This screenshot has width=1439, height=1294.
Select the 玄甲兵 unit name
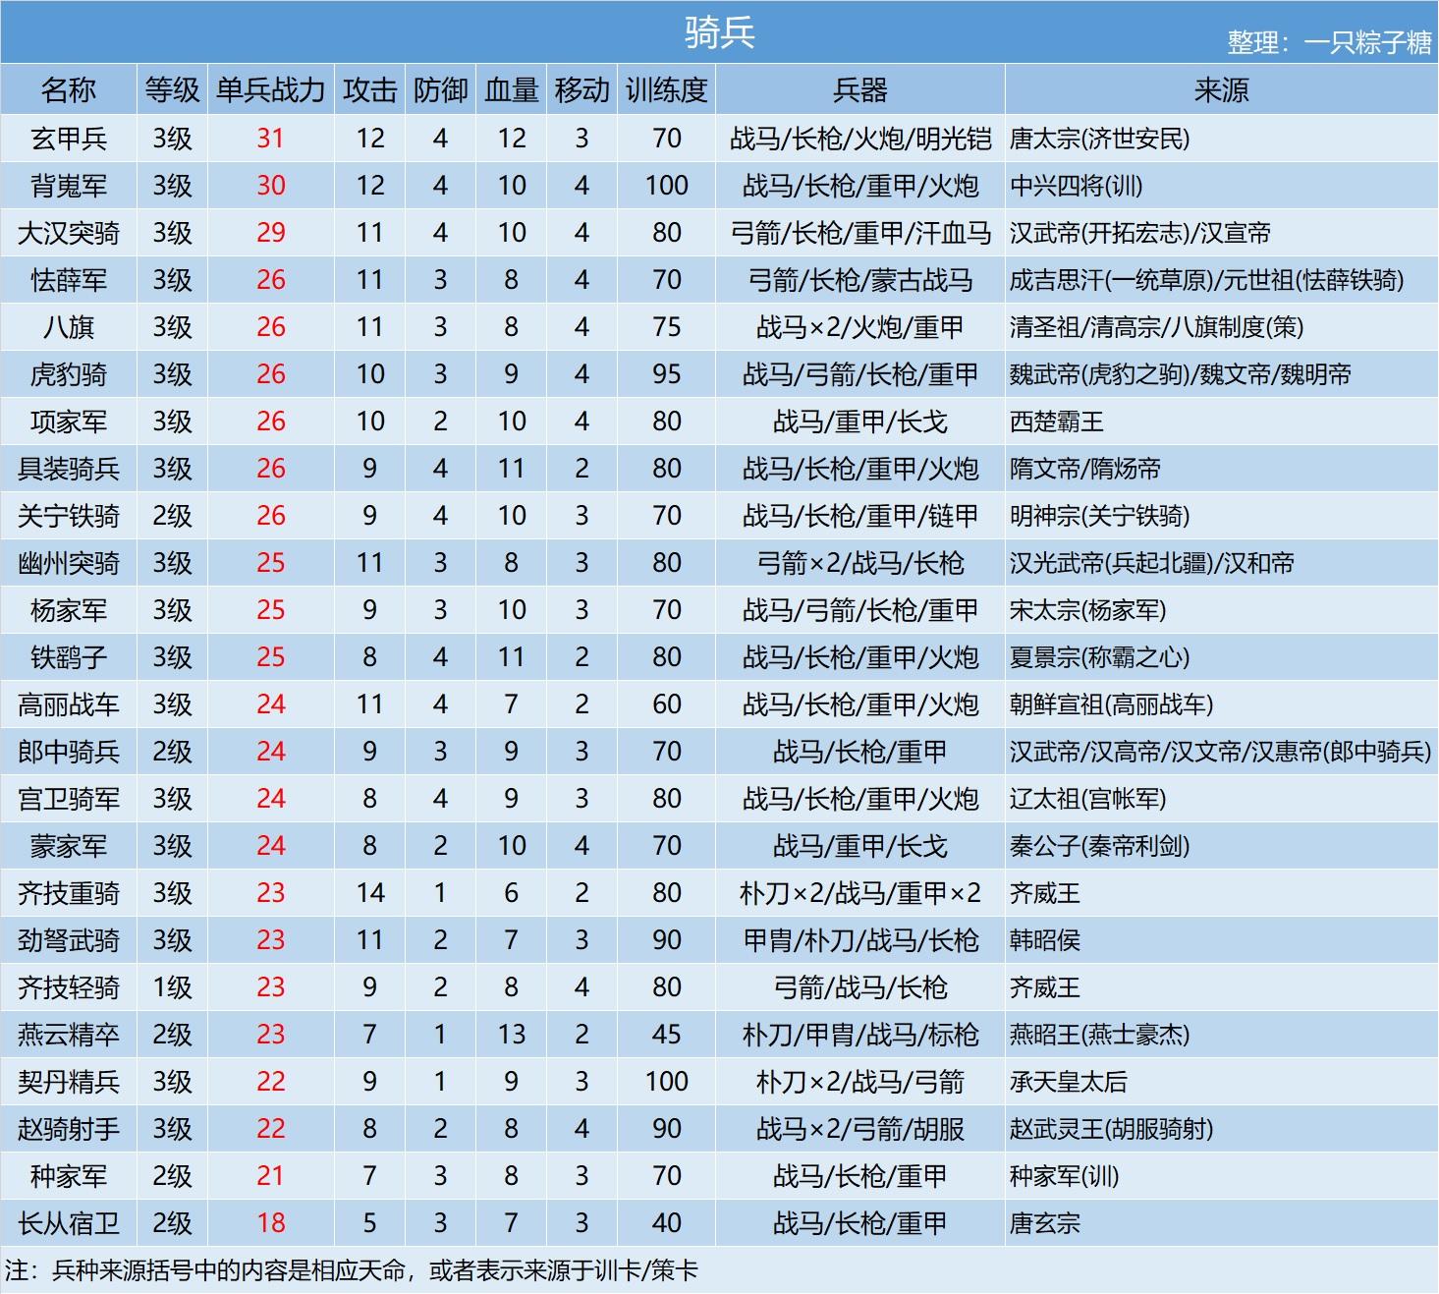(70, 138)
